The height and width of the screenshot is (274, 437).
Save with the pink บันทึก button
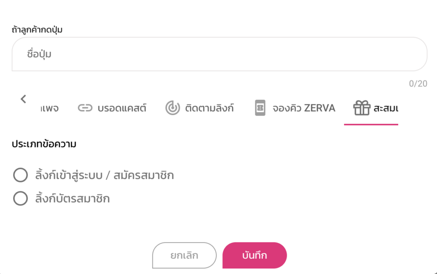tap(254, 256)
